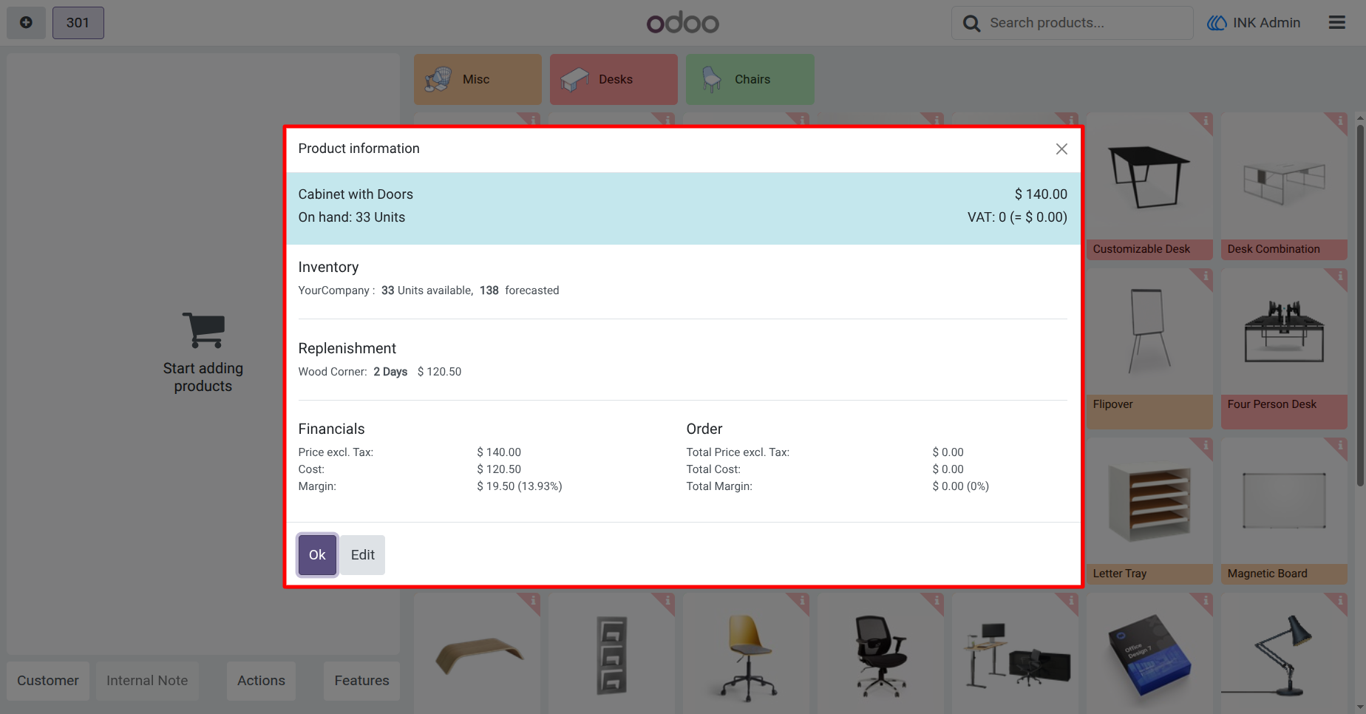Click the $ 19.50 (13.93%) margin value
Viewport: 1366px width, 714px height.
[520, 486]
